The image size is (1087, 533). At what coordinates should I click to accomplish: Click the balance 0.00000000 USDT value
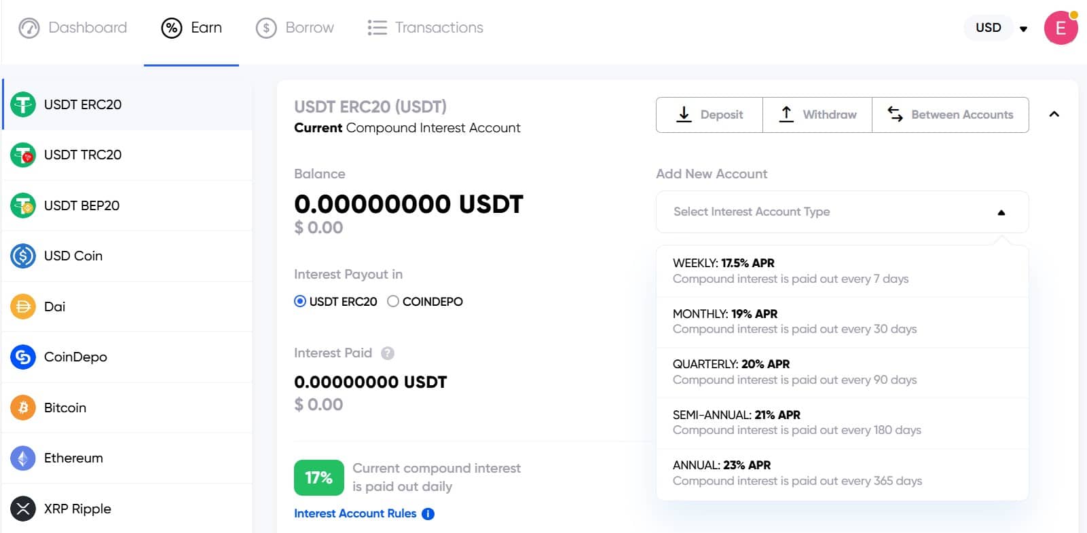point(409,204)
